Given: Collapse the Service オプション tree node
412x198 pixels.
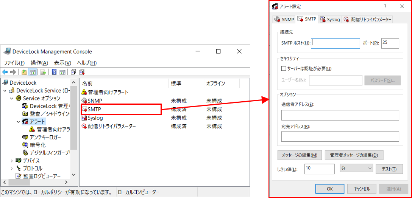Looking at the screenshot, I should [x=12, y=98].
